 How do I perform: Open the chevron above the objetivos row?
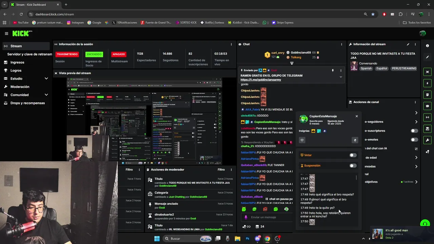[x=416, y=166]
